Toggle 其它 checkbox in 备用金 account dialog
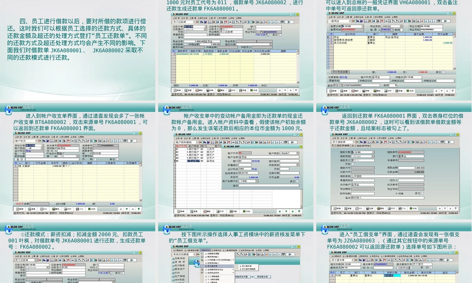The image size is (472, 283). click(x=297, y=181)
